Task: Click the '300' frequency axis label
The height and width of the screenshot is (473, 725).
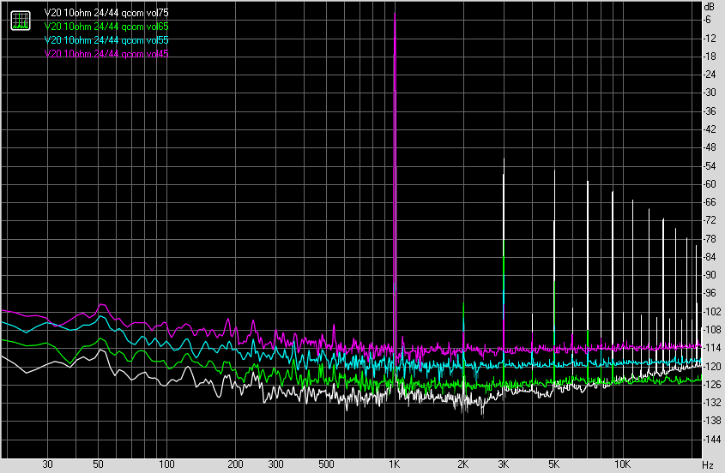Action: tap(275, 464)
